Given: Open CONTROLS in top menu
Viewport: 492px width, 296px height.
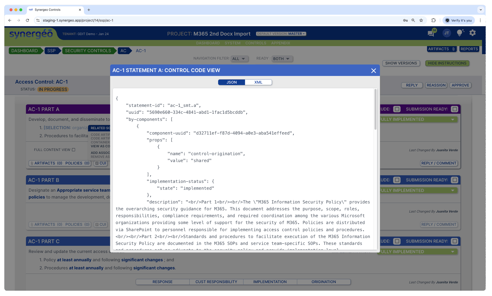Looking at the screenshot, I should pos(256,43).
